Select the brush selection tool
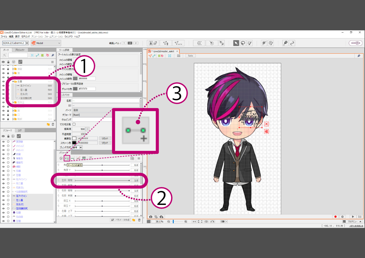 [250, 43]
